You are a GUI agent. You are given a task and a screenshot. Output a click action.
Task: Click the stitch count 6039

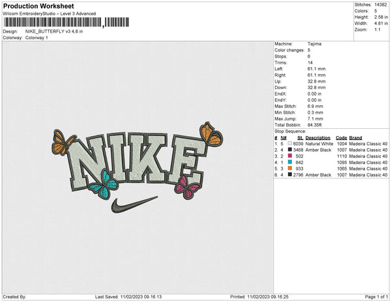[x=298, y=144]
